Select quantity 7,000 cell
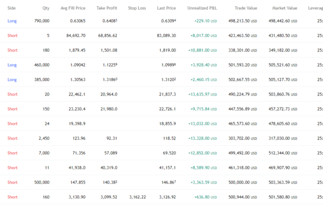Image resolution: width=323 pixels, height=215 pixels. pyautogui.click(x=44, y=153)
